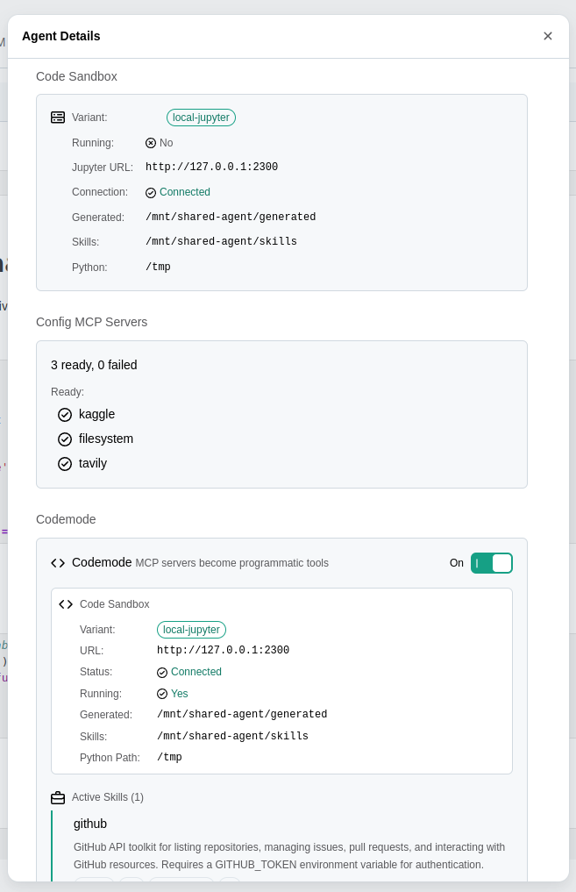Screen dimensions: 576x892
Task: Click the "3 ready, 0 failed" status text
Action: (x=96, y=365)
